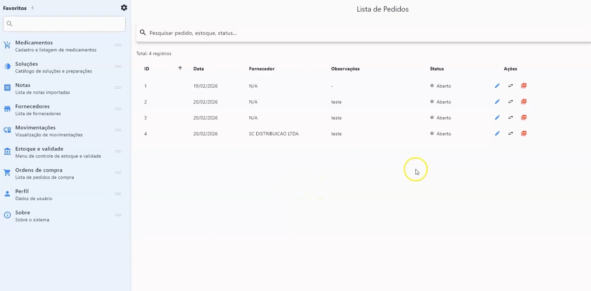The image size is (591, 291).
Task: Toggle ID column sort arrow
Action: tap(180, 68)
